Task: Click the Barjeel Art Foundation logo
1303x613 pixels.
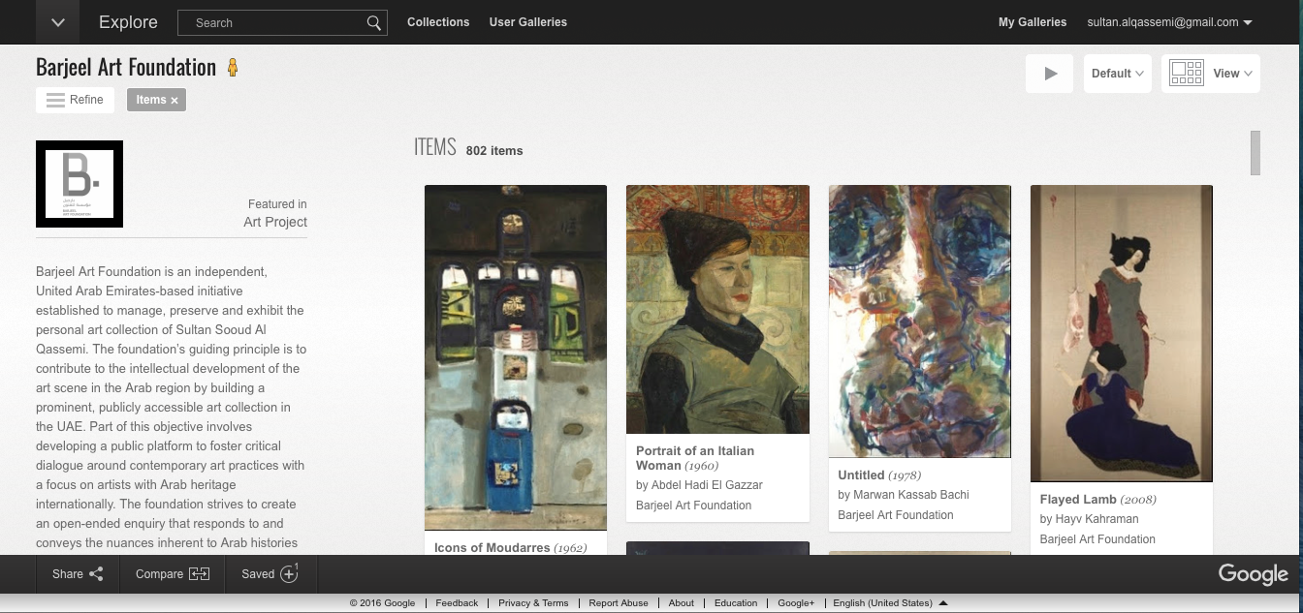Action: click(x=79, y=184)
